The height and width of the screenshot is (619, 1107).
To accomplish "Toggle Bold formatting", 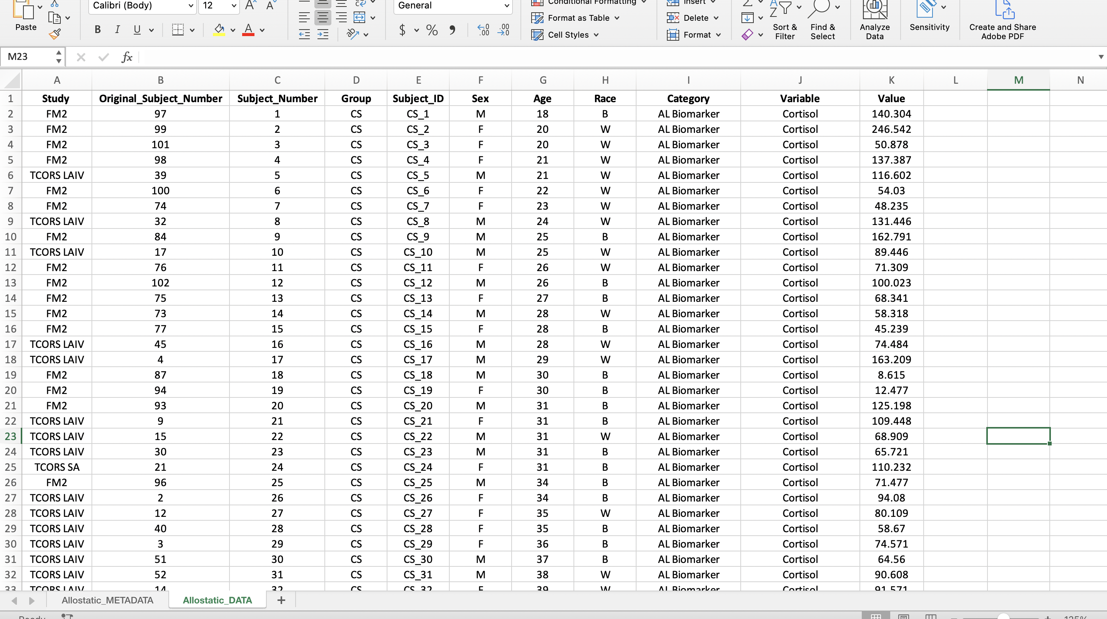I will (98, 30).
